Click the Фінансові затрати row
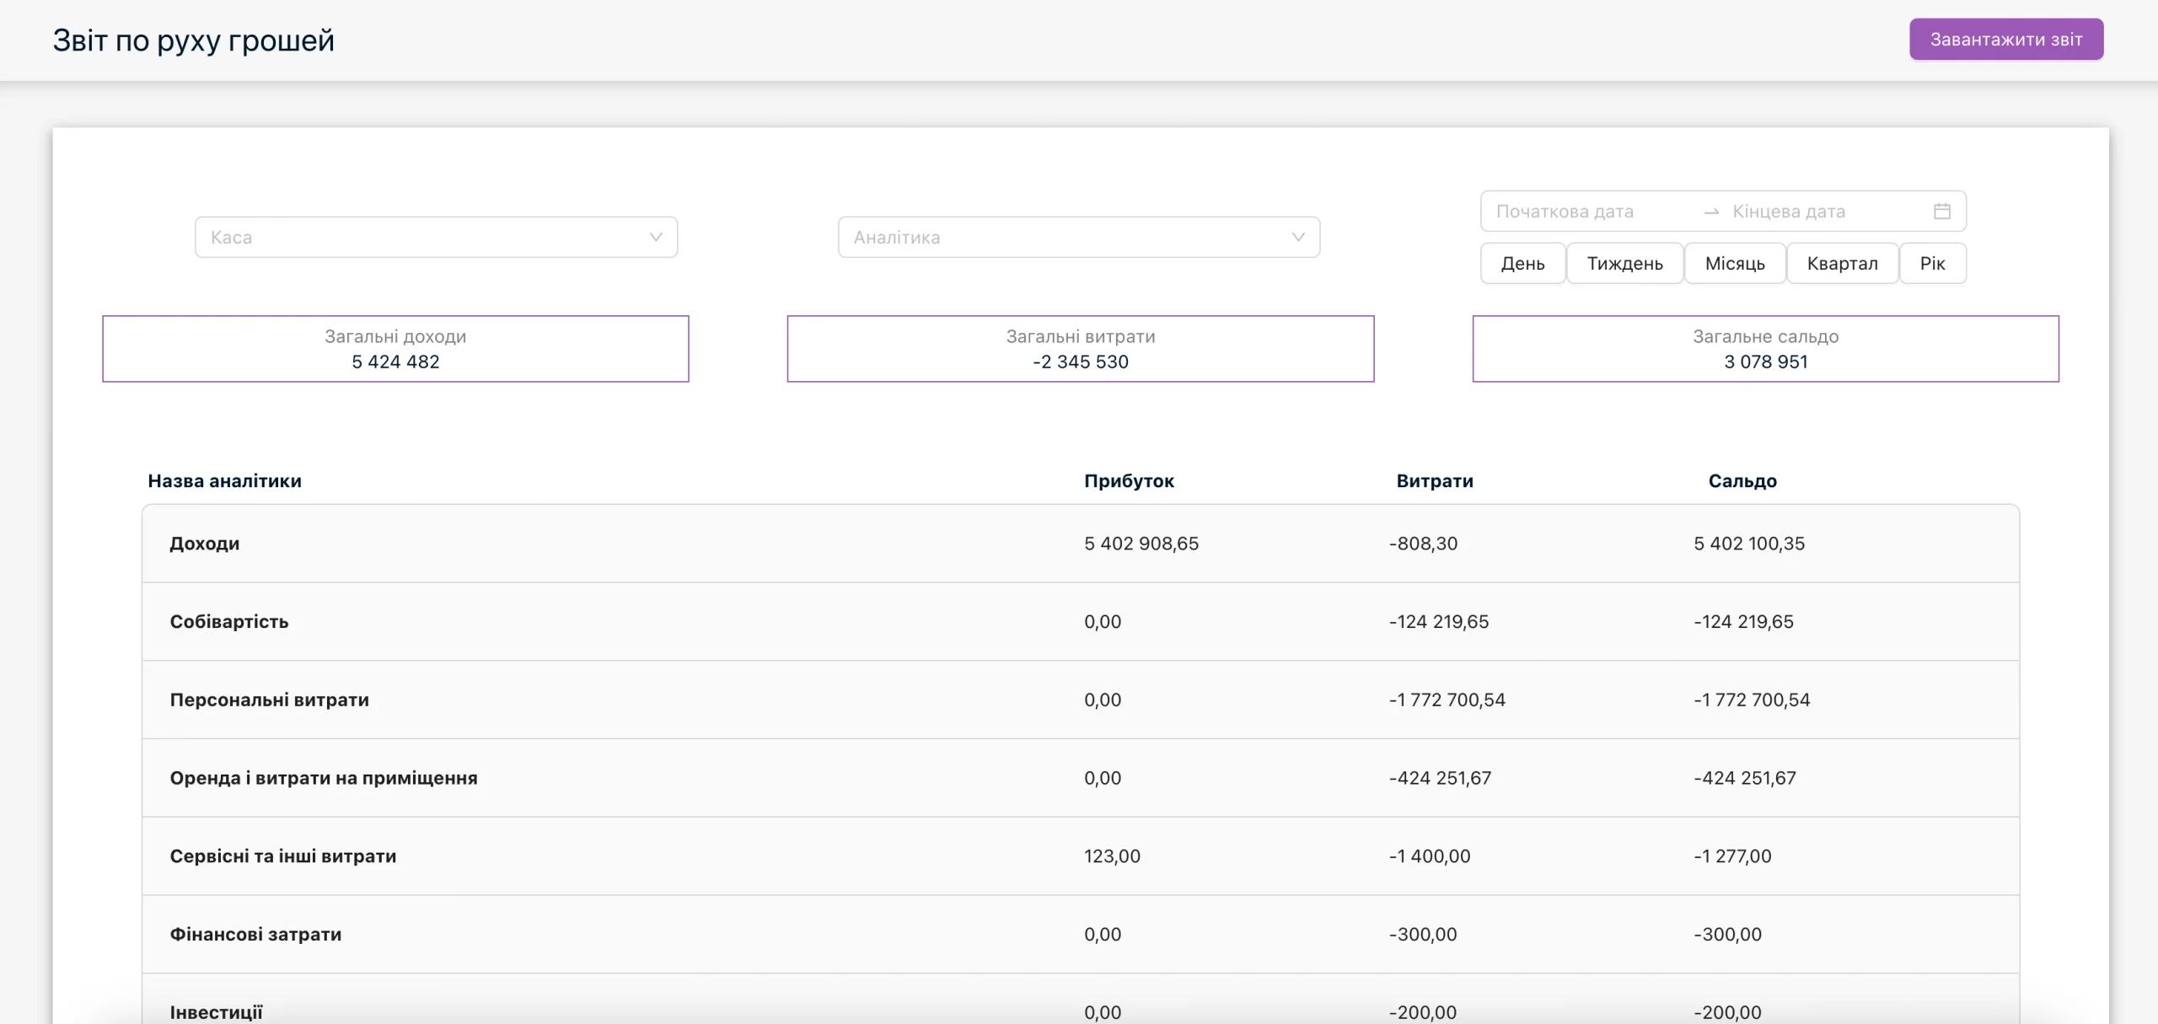This screenshot has width=2158, height=1024. (x=1081, y=935)
